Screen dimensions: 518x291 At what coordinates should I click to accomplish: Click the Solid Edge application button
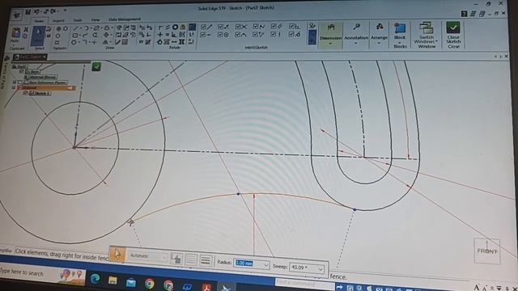pos(16,15)
